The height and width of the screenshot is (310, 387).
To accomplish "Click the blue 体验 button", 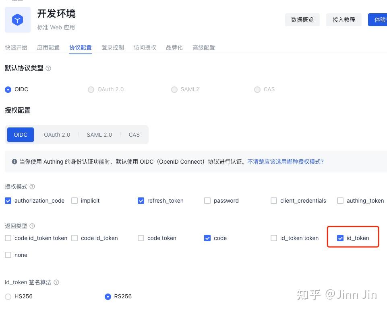I will 378,20.
